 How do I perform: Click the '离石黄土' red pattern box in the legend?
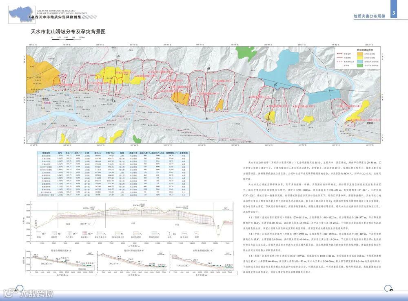84,233
